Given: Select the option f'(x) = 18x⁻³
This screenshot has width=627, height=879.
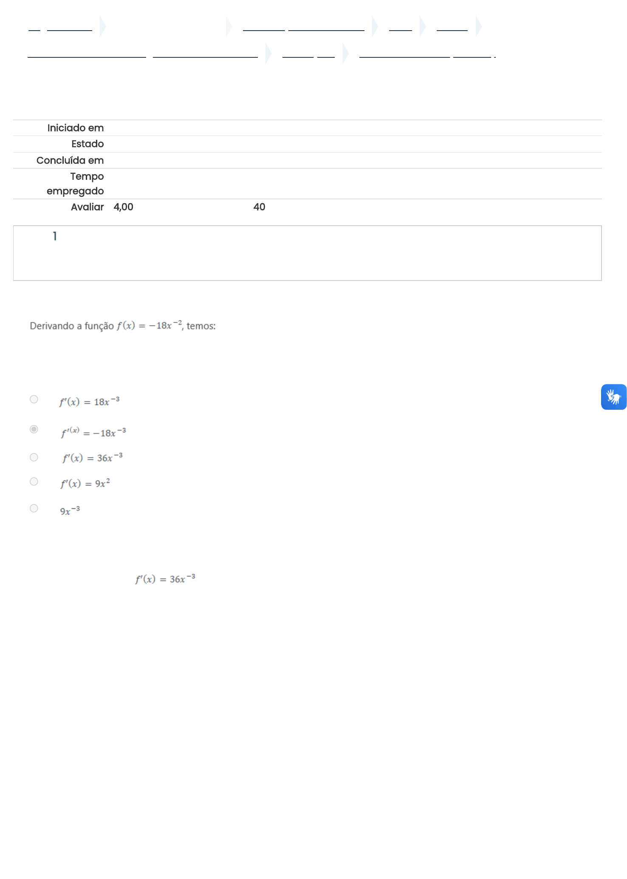Looking at the screenshot, I should click(x=34, y=399).
